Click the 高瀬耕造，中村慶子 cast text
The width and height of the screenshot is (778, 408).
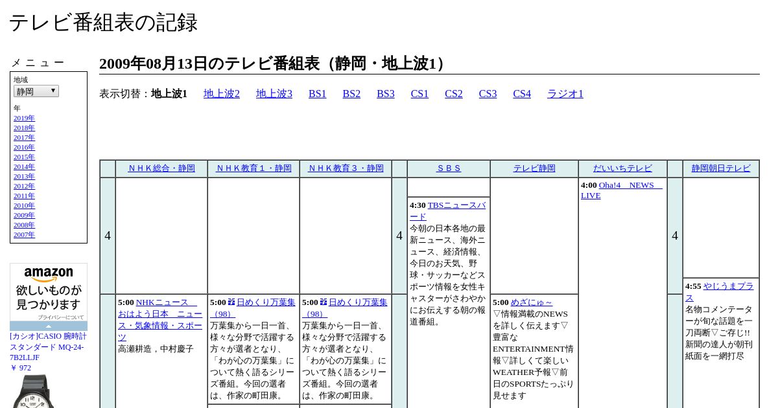point(156,349)
